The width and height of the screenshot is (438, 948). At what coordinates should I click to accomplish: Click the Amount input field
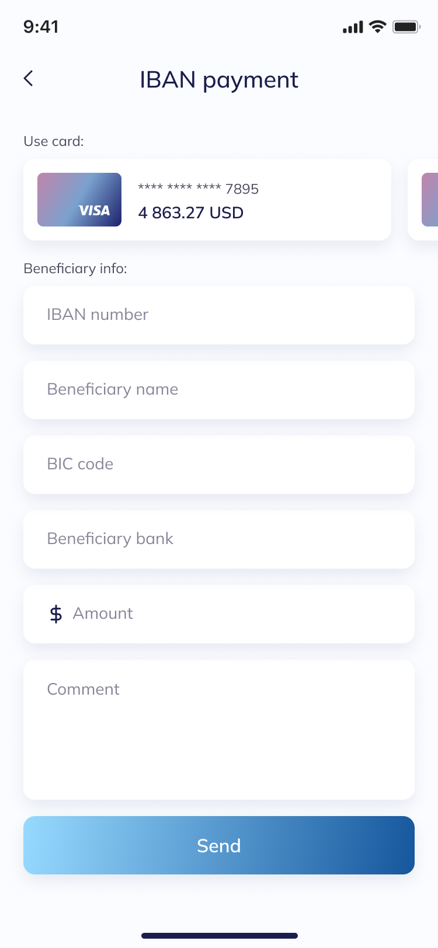click(234, 614)
